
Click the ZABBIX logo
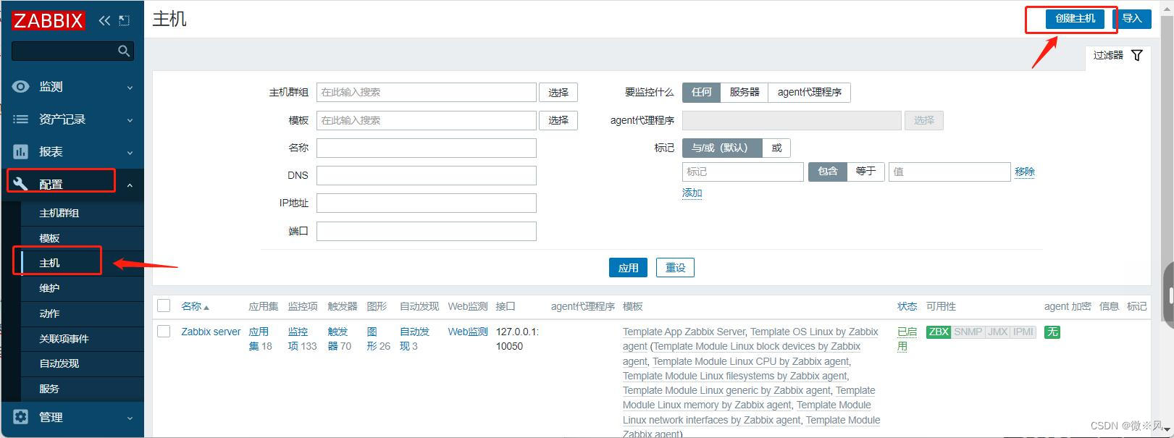[x=48, y=20]
